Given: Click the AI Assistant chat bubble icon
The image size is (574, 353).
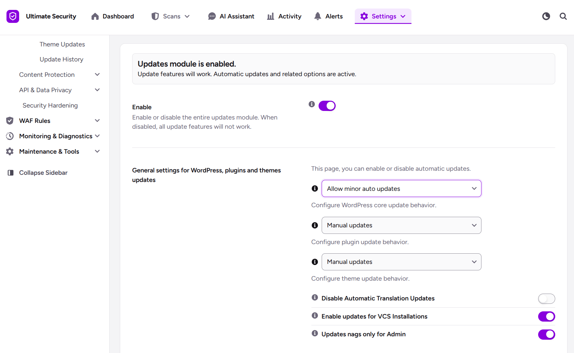Looking at the screenshot, I should (x=212, y=16).
